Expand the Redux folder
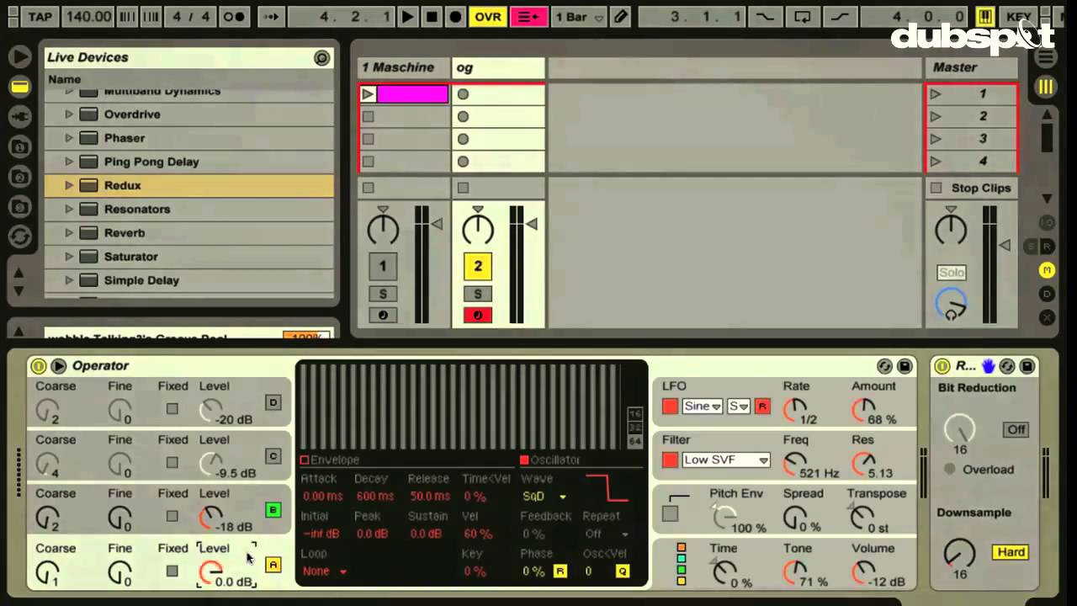 69,185
